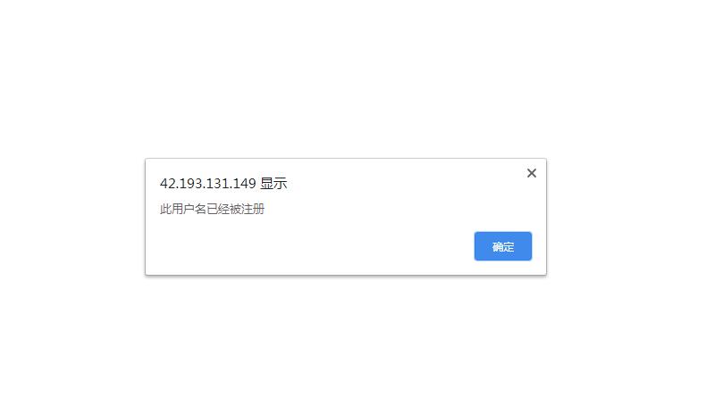715x397 pixels.
Task: Hit the cross icon beside the dialog title
Action: click(531, 173)
